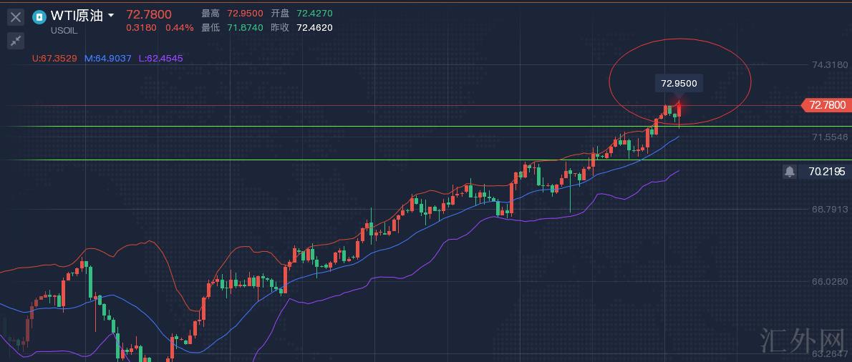Image resolution: width=852 pixels, height=362 pixels.
Task: Close the WTI原油 chart panel
Action: click(x=16, y=16)
